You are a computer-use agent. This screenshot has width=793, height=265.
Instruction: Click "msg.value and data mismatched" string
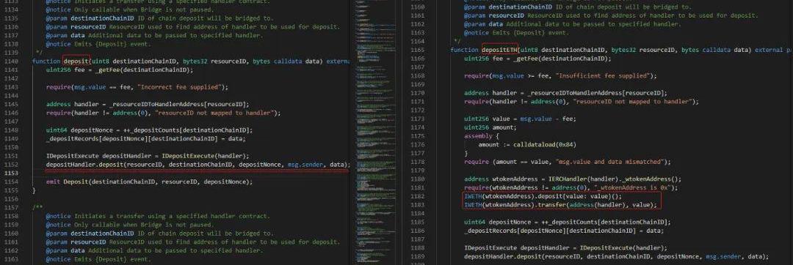tap(609, 162)
